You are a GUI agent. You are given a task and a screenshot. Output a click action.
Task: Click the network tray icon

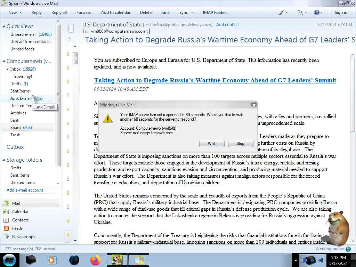click(310, 260)
